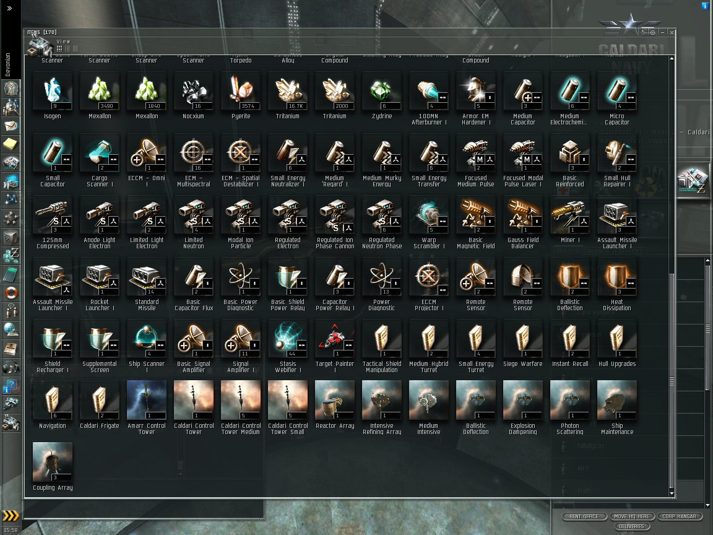Expand the yellow chevrons at sidebar bottom
This screenshot has width=713, height=535.
click(11, 516)
